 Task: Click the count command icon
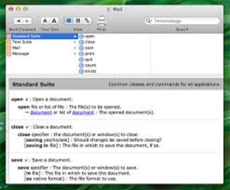(81, 65)
